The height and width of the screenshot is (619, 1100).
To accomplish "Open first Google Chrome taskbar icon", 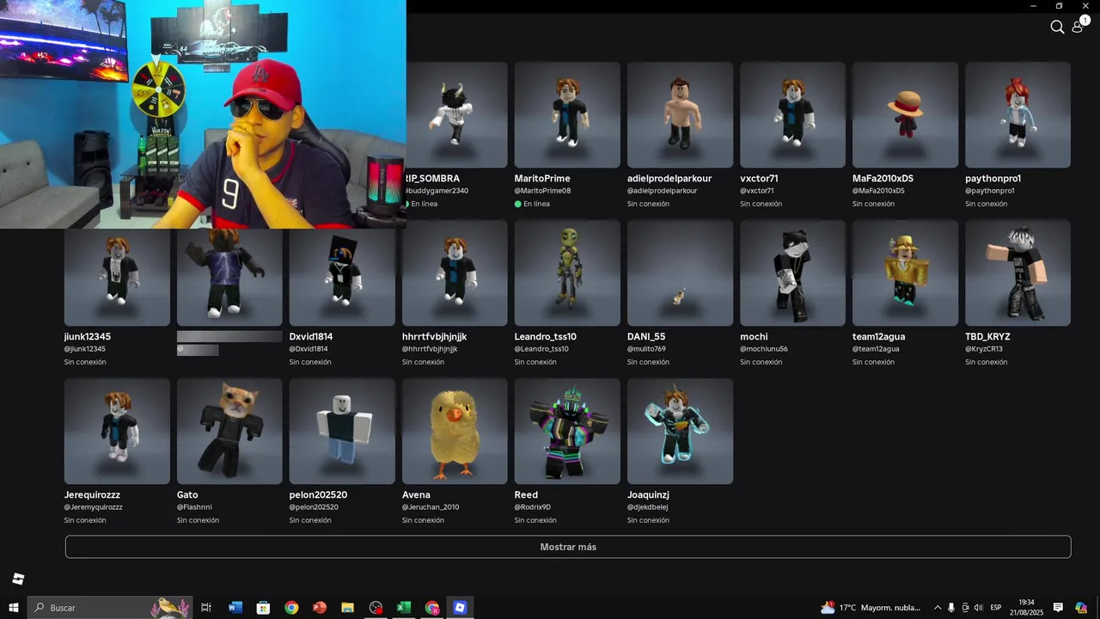I will coord(291,608).
